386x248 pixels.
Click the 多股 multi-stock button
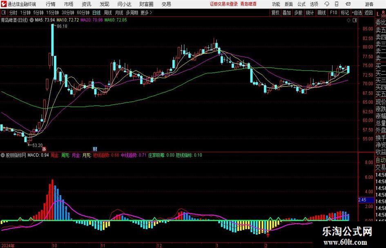298,13
